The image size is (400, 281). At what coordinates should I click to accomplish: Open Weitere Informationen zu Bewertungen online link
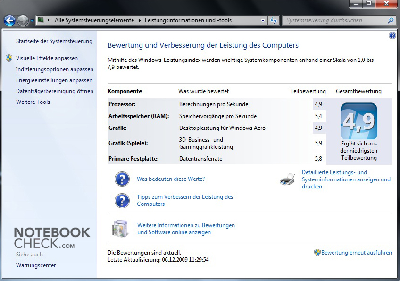(186, 229)
